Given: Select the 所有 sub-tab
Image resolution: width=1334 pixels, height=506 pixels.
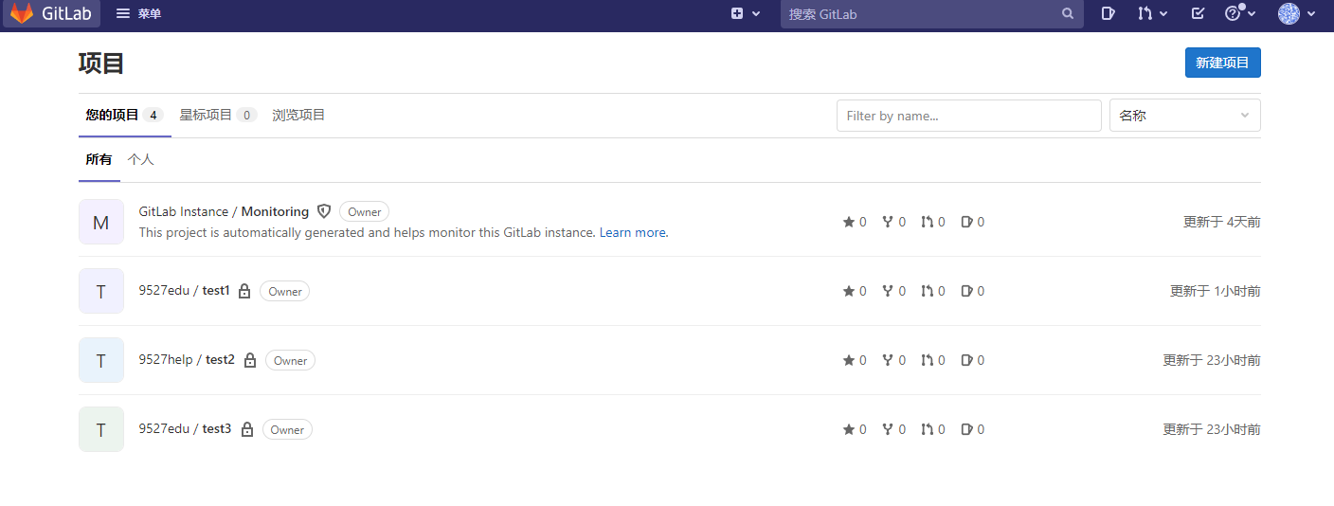Looking at the screenshot, I should click(x=99, y=159).
